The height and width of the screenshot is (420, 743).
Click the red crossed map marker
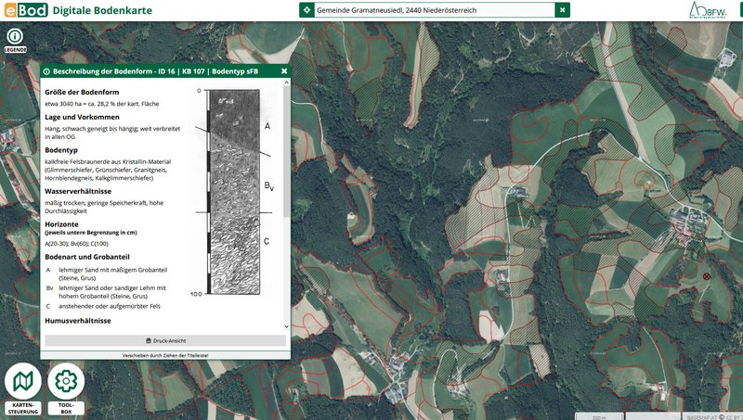click(x=706, y=276)
